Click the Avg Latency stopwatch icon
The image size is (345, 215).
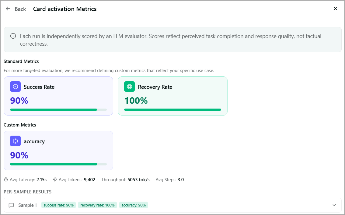coord(6,180)
